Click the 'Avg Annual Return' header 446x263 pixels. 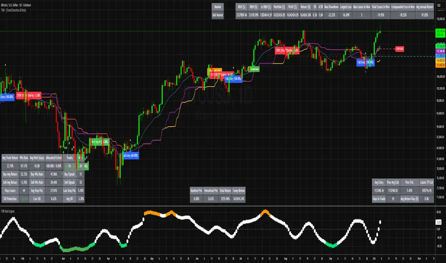click(x=424, y=7)
